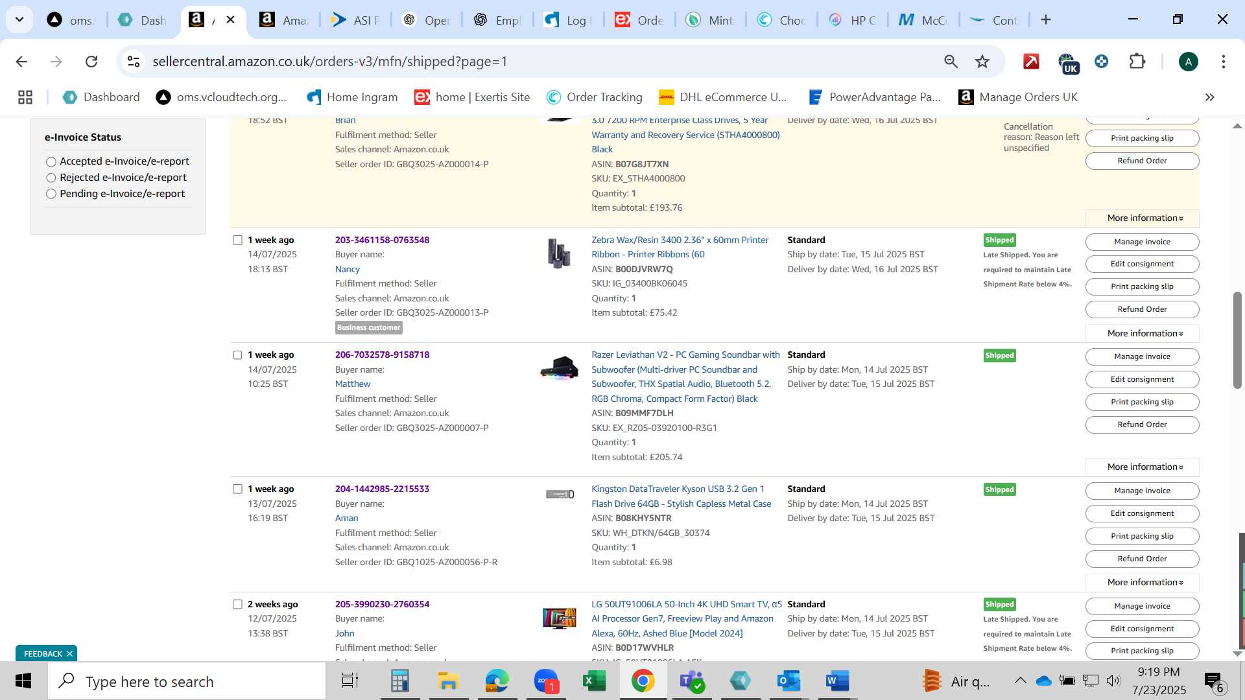Viewport: 1245px width, 700px height.
Task: Open order link 203-3461158-0763548
Action: pyautogui.click(x=382, y=240)
